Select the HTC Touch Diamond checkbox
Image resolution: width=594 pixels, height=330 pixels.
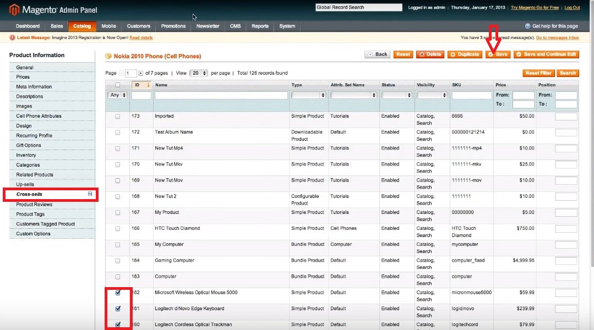click(x=118, y=229)
